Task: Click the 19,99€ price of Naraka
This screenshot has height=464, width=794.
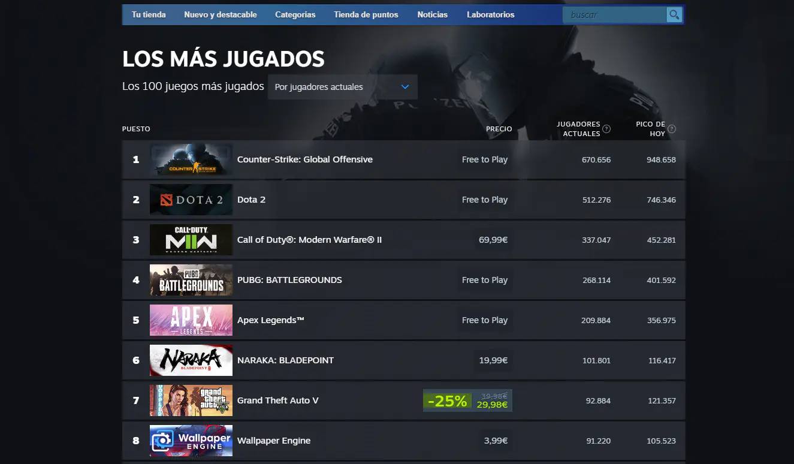Action: (x=493, y=360)
